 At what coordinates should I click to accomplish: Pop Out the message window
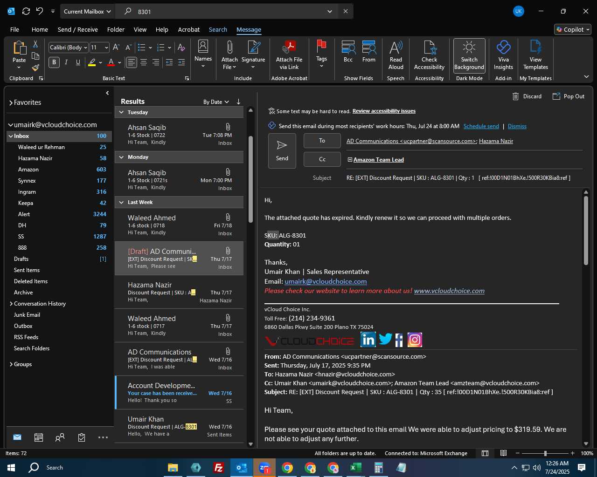pyautogui.click(x=569, y=96)
